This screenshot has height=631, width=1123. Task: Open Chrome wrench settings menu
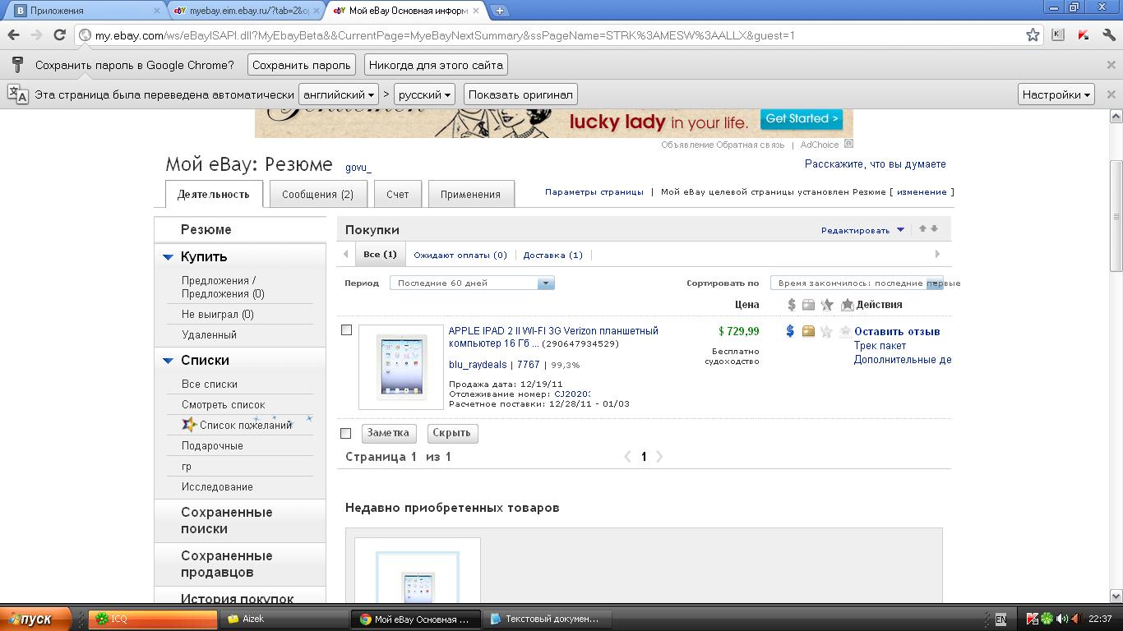click(1109, 35)
